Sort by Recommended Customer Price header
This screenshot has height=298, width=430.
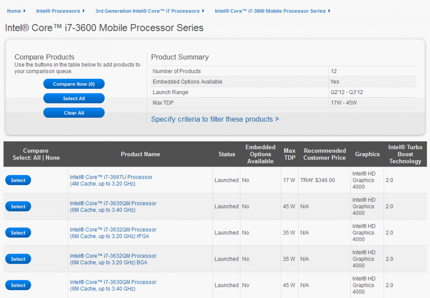[325, 154]
